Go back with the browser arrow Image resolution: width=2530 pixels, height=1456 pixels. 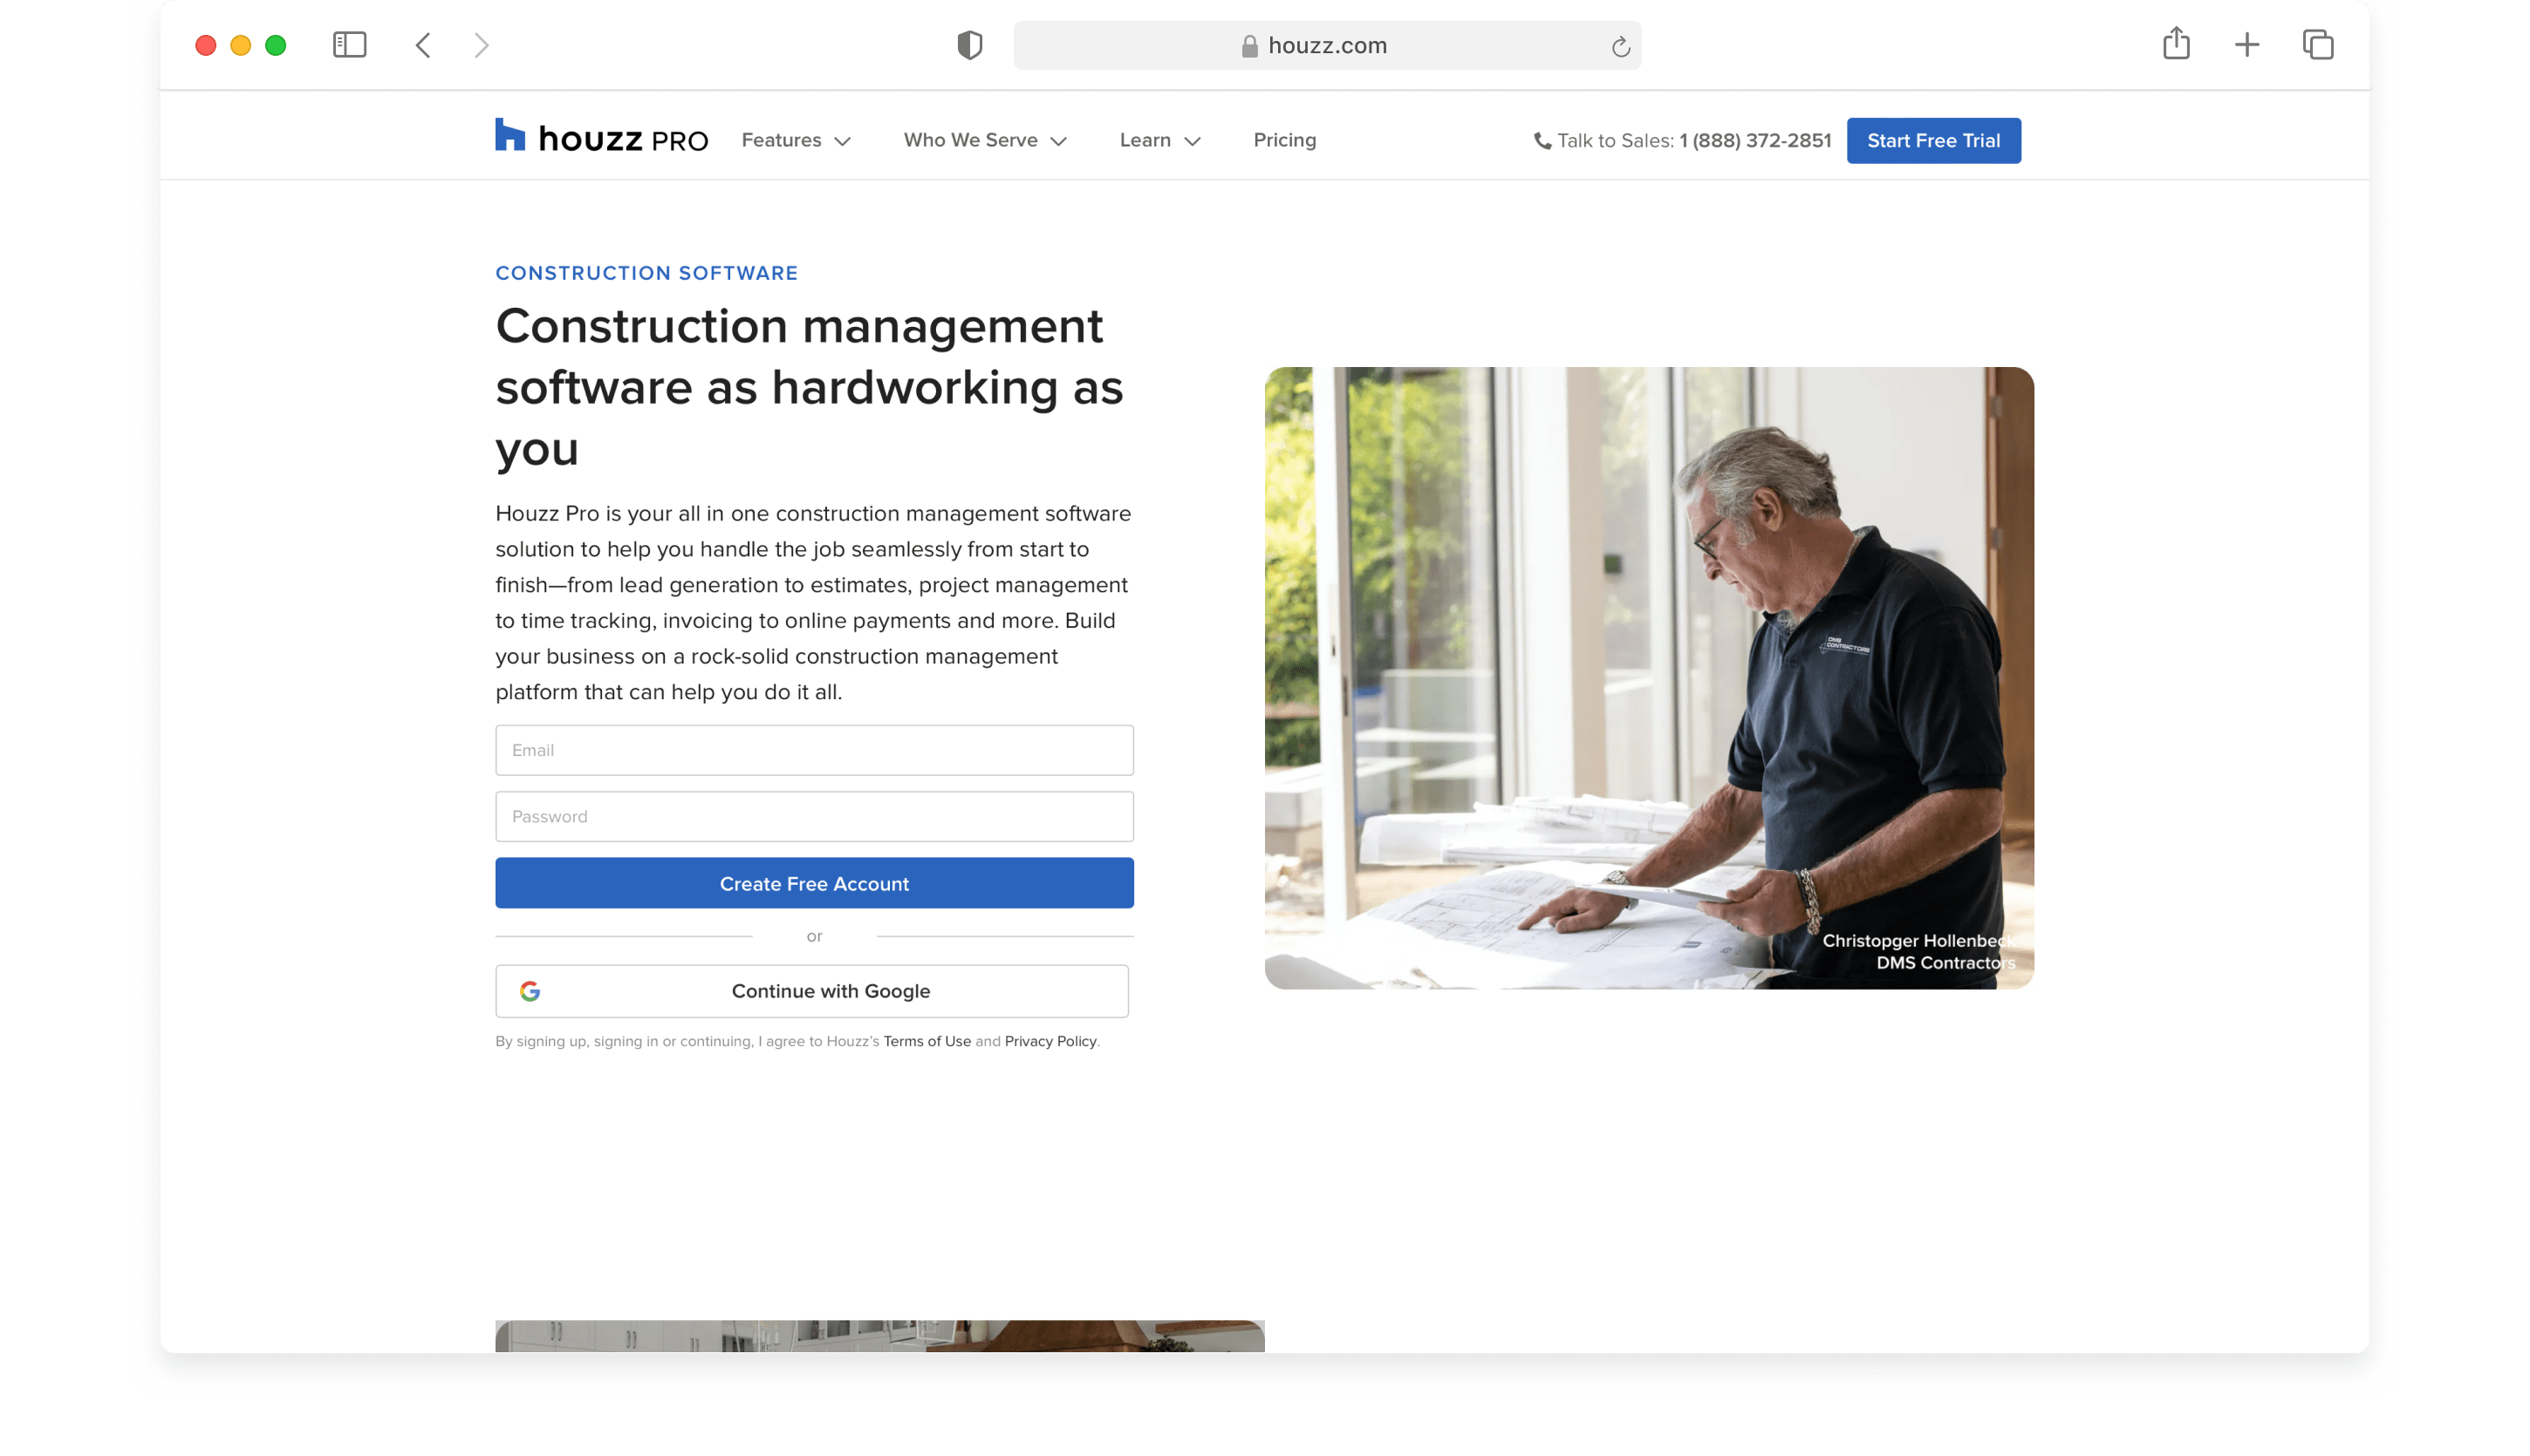tap(423, 45)
